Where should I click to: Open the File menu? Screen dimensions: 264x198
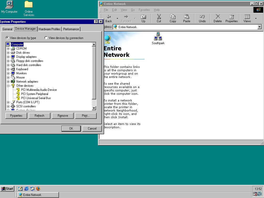pos(106,10)
